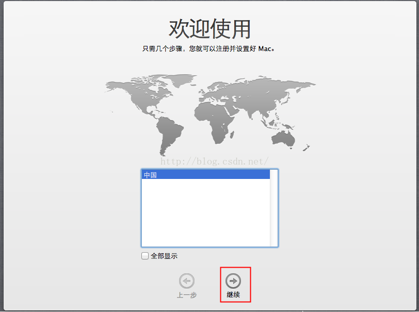
Task: Click the 全部显示 label text
Action: pos(164,256)
